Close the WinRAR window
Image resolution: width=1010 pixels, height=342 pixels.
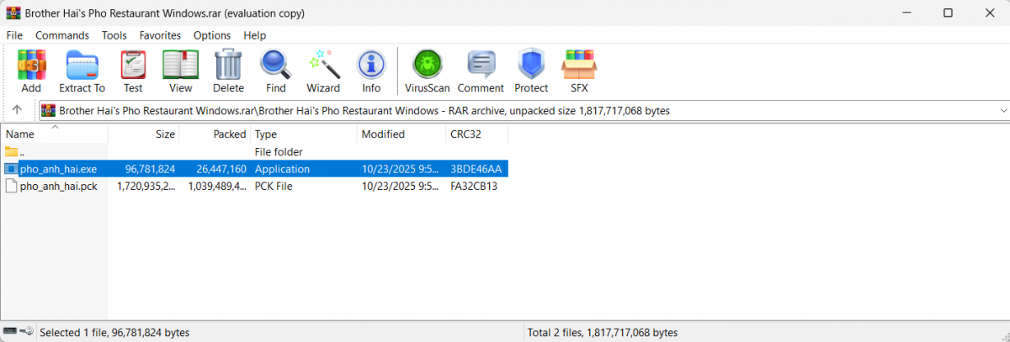pyautogui.click(x=988, y=13)
